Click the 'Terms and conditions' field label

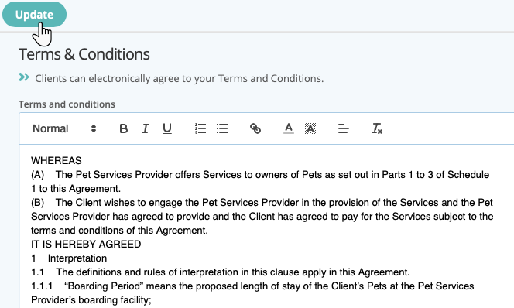[x=67, y=104]
